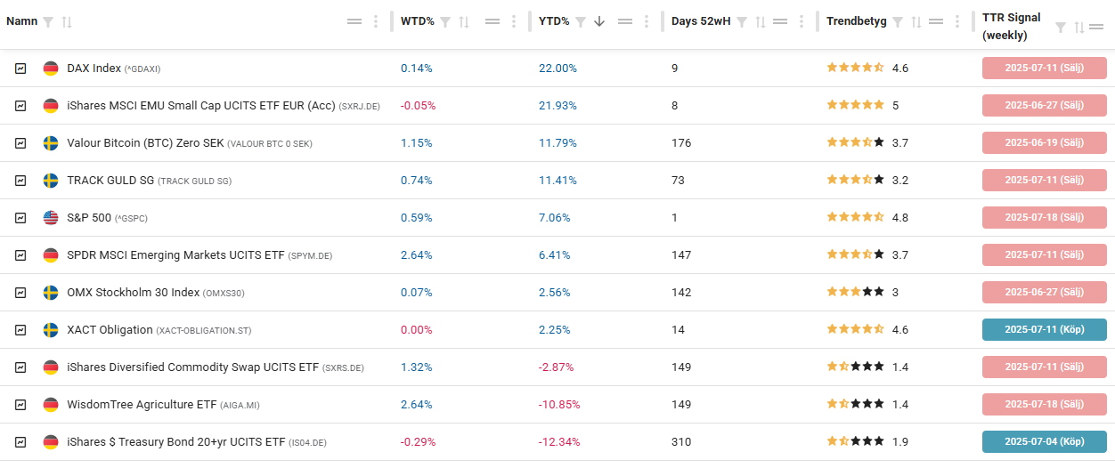Sort by the Namn column arrows
Image resolution: width=1115 pixels, height=468 pixels.
[67, 21]
